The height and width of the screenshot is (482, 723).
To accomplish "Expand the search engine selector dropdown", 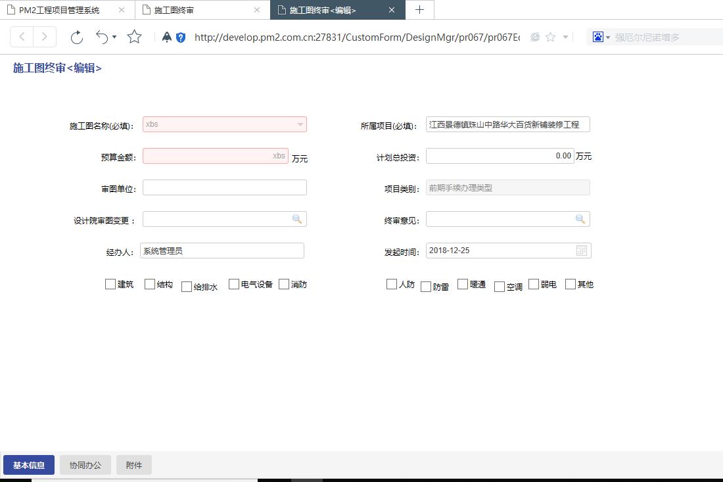I will (607, 37).
